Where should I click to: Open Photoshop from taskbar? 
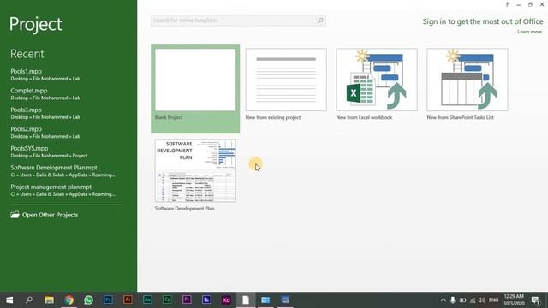coord(108,299)
